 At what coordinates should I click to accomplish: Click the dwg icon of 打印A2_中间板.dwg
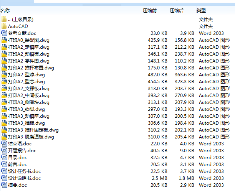pos(4,95)
